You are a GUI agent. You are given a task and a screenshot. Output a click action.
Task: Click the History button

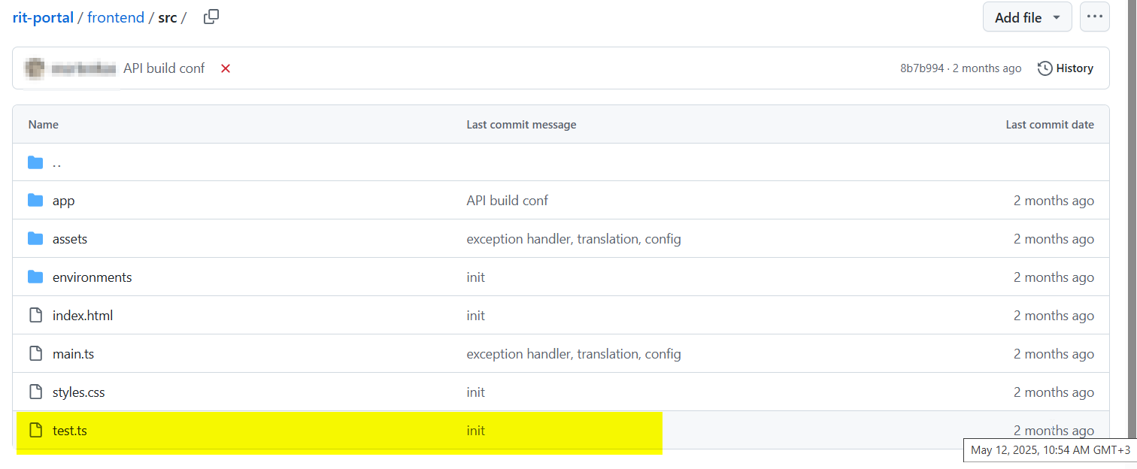pyautogui.click(x=1066, y=68)
